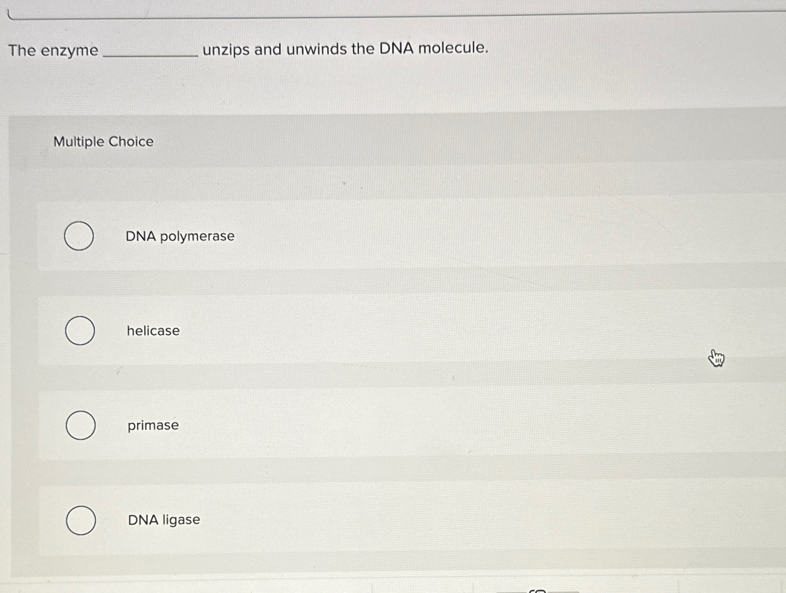Click the helicase answer text
Viewport: 786px width, 593px height.
coord(153,331)
